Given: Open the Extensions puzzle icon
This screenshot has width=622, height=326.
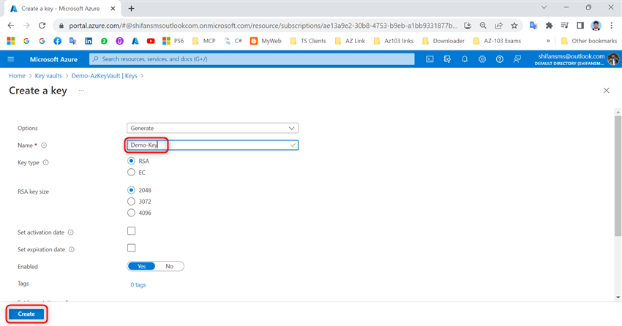Looking at the screenshot, I should pos(549,26).
